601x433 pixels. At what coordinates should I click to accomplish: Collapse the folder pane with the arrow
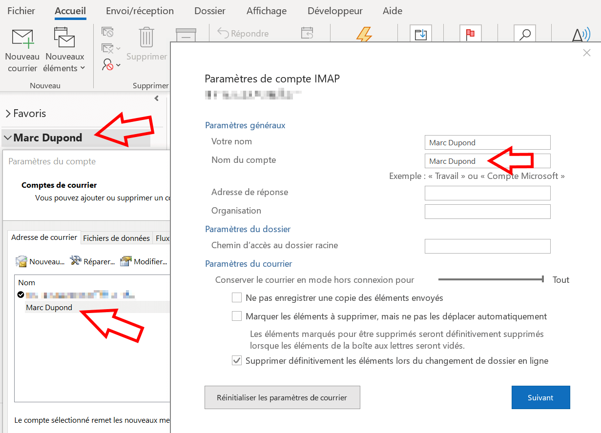(156, 98)
